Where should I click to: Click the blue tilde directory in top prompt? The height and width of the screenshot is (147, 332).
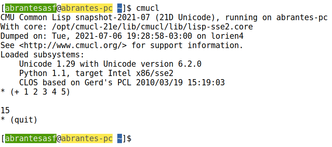(120, 8)
